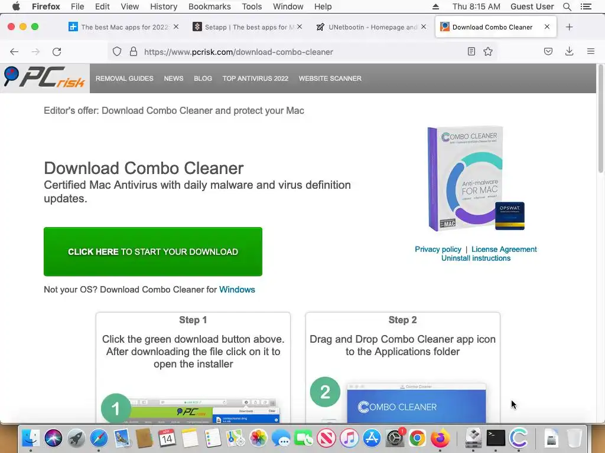Save page to Pocket
Viewport: 605px width, 453px height.
548,51
